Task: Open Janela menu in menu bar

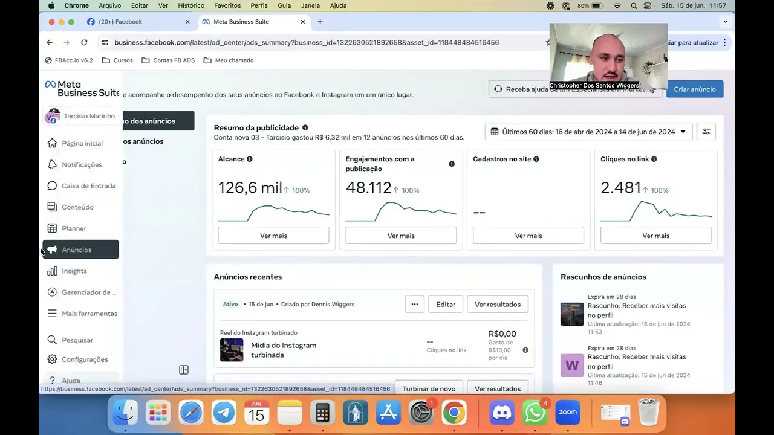Action: click(310, 5)
